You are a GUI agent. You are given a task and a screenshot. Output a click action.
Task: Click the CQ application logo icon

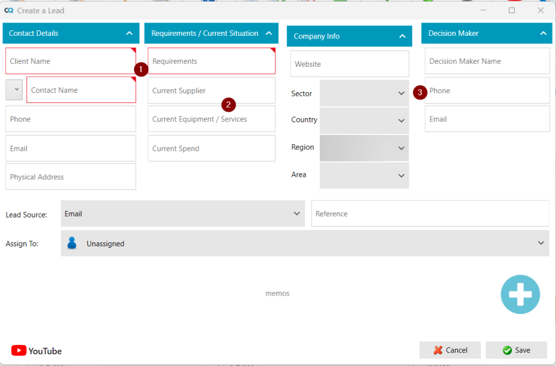9,10
